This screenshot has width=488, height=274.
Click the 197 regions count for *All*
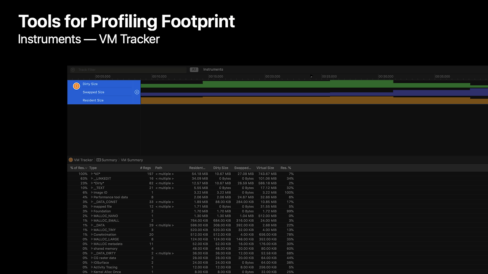(x=150, y=174)
